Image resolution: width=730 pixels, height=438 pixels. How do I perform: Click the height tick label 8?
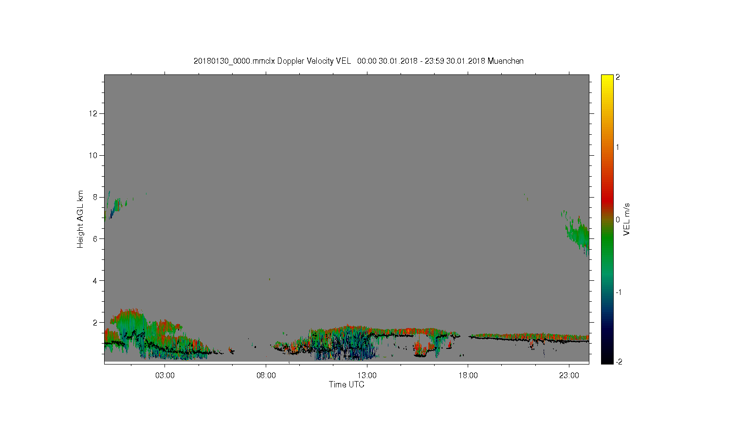(x=96, y=197)
